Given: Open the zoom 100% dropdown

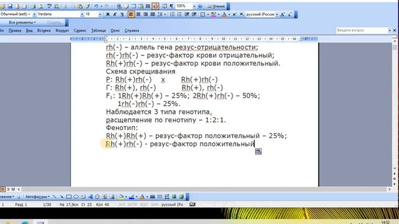Looking at the screenshot, I should (x=194, y=6).
